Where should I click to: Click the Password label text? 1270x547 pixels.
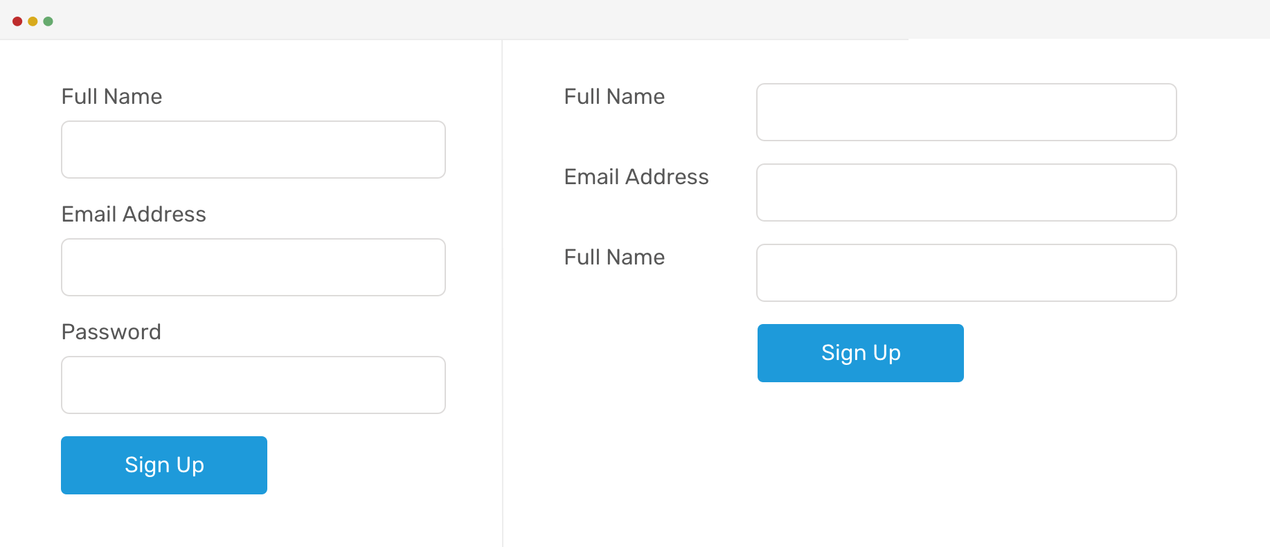[111, 332]
